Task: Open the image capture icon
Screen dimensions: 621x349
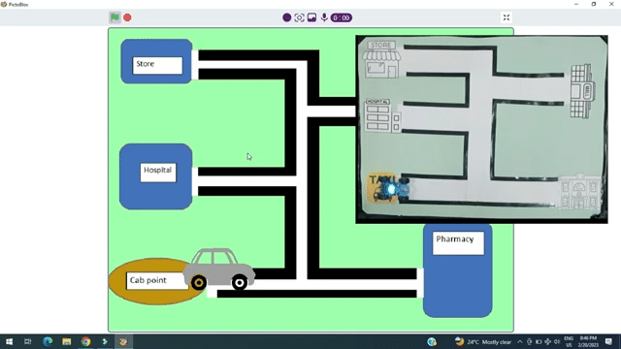Action: [312, 17]
